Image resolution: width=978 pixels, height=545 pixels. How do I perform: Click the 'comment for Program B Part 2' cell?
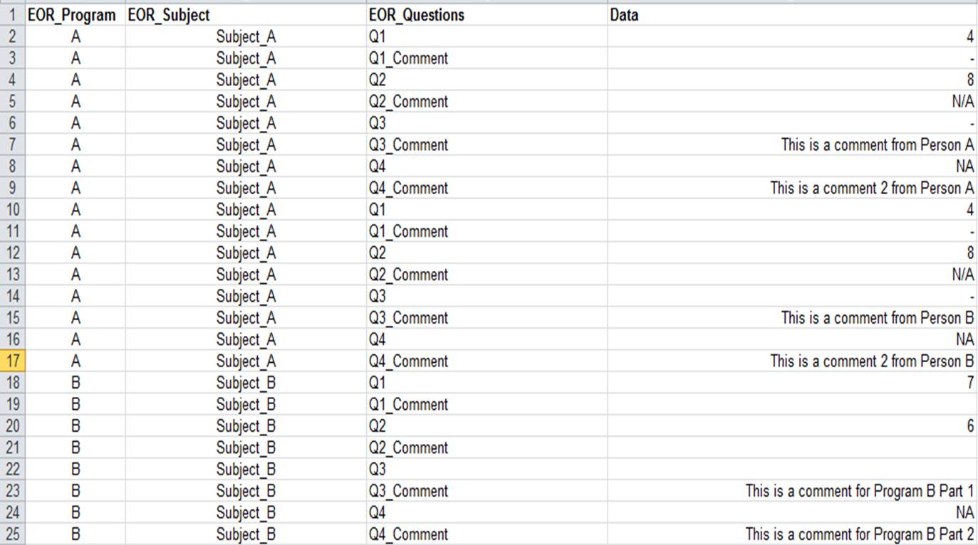click(859, 534)
